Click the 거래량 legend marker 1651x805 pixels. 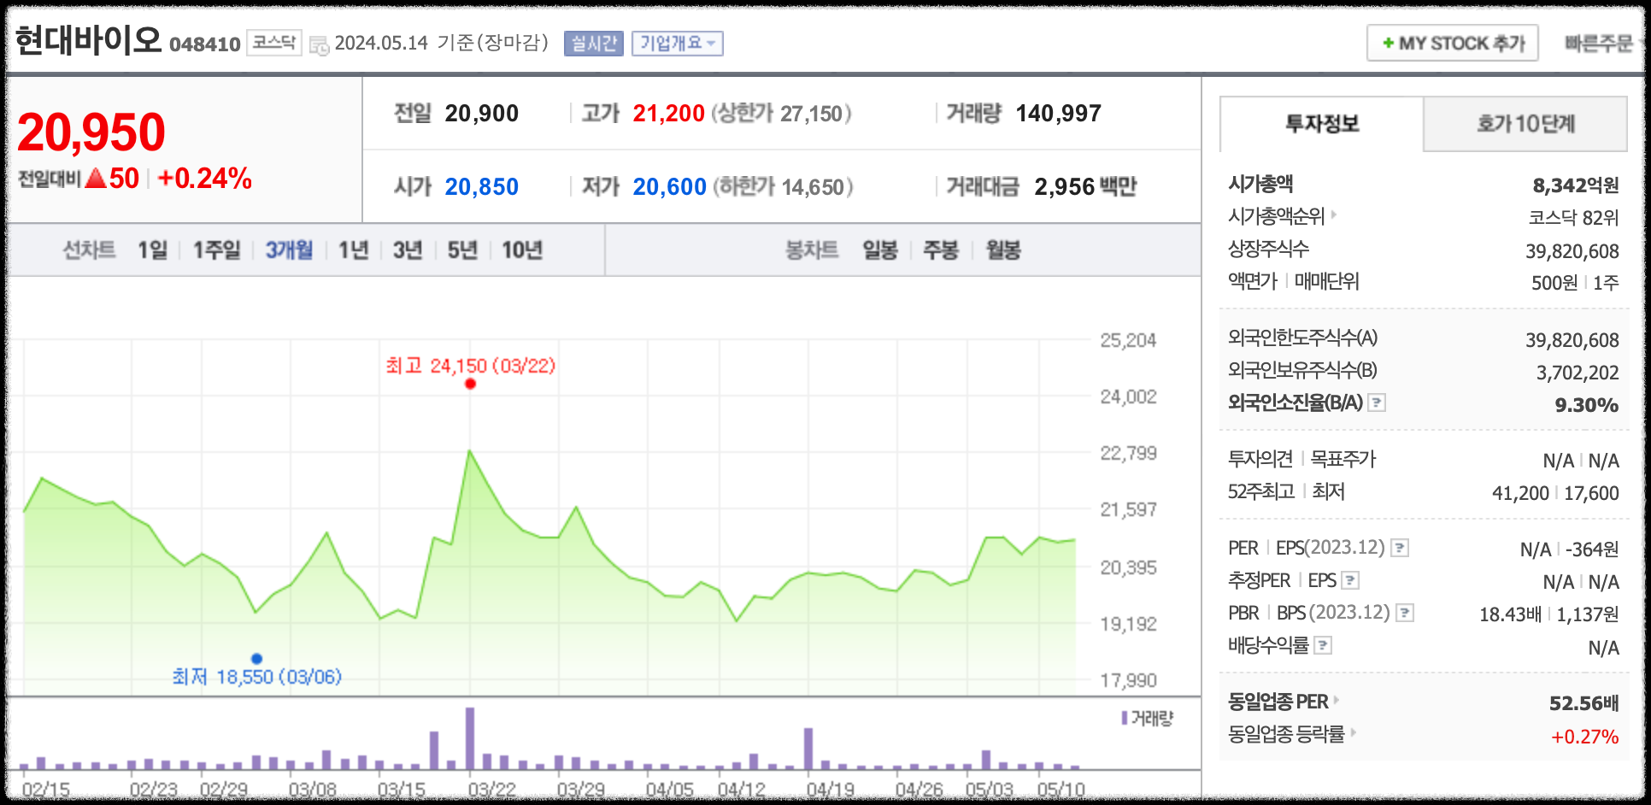click(x=1125, y=718)
